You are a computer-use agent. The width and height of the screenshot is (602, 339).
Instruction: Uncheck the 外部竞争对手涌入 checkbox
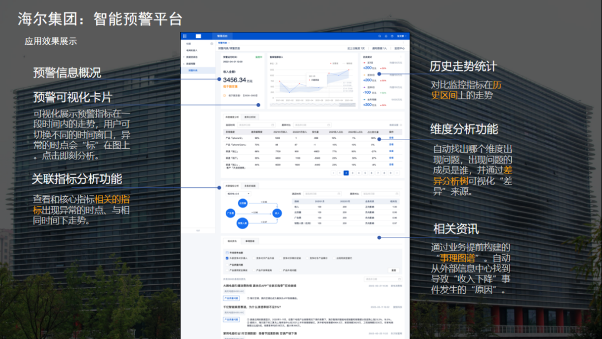(227, 258)
